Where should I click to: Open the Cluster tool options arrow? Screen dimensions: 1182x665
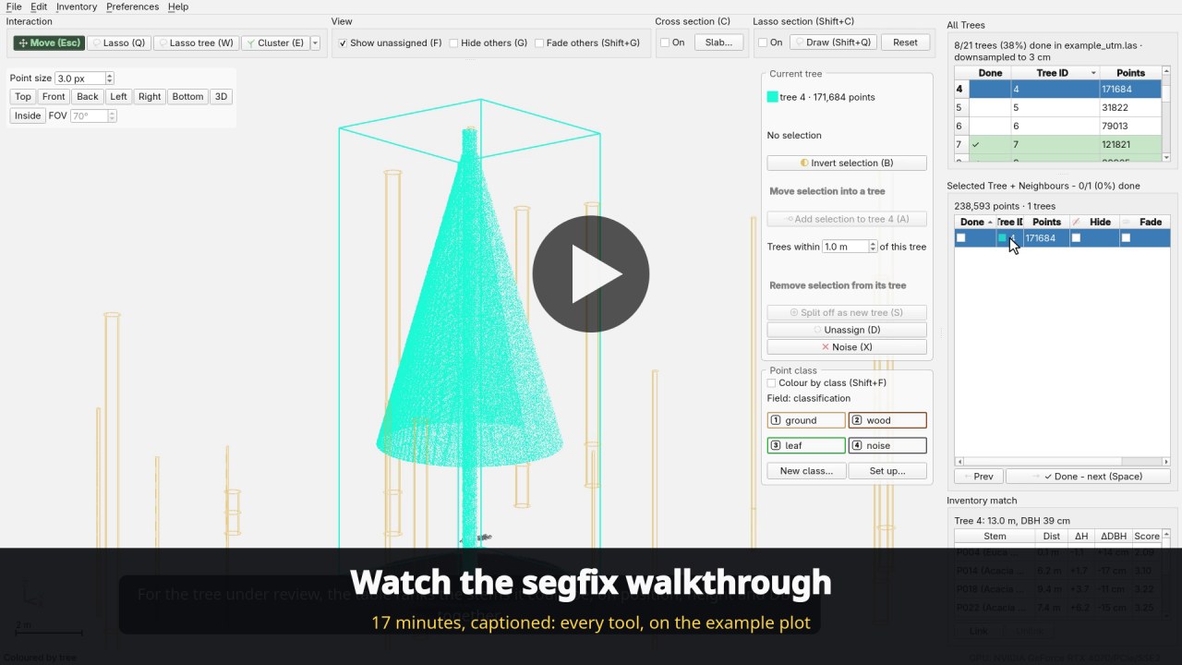pyautogui.click(x=315, y=42)
